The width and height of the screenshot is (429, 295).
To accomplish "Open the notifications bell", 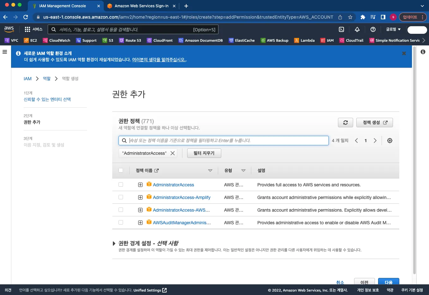I will [x=357, y=29].
